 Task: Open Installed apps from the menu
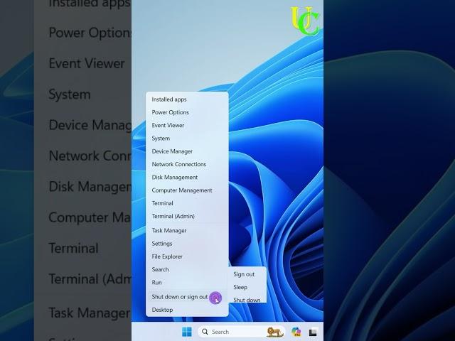(x=169, y=99)
